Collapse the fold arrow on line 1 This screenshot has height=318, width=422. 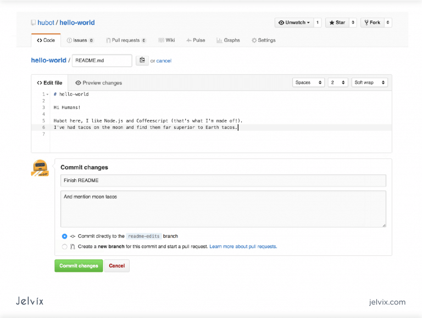[48, 94]
